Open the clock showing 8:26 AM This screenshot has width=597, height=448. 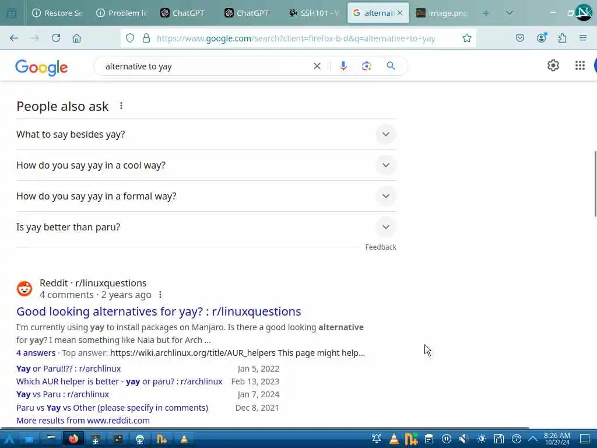(557, 439)
